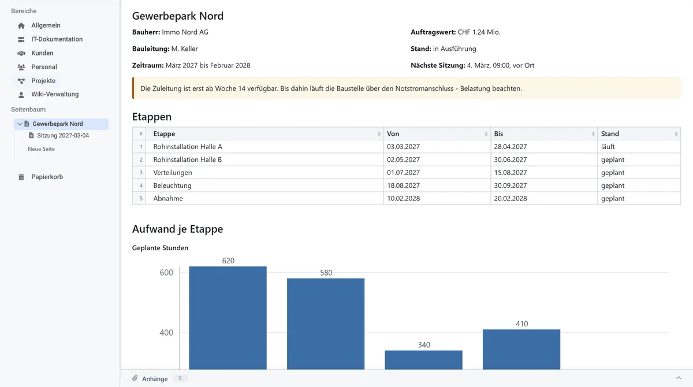The width and height of the screenshot is (693, 387).
Task: Click the date 30.06.2027 in the Bis column
Action: (544, 159)
